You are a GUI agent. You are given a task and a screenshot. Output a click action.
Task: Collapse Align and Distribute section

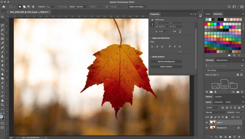[151, 38]
